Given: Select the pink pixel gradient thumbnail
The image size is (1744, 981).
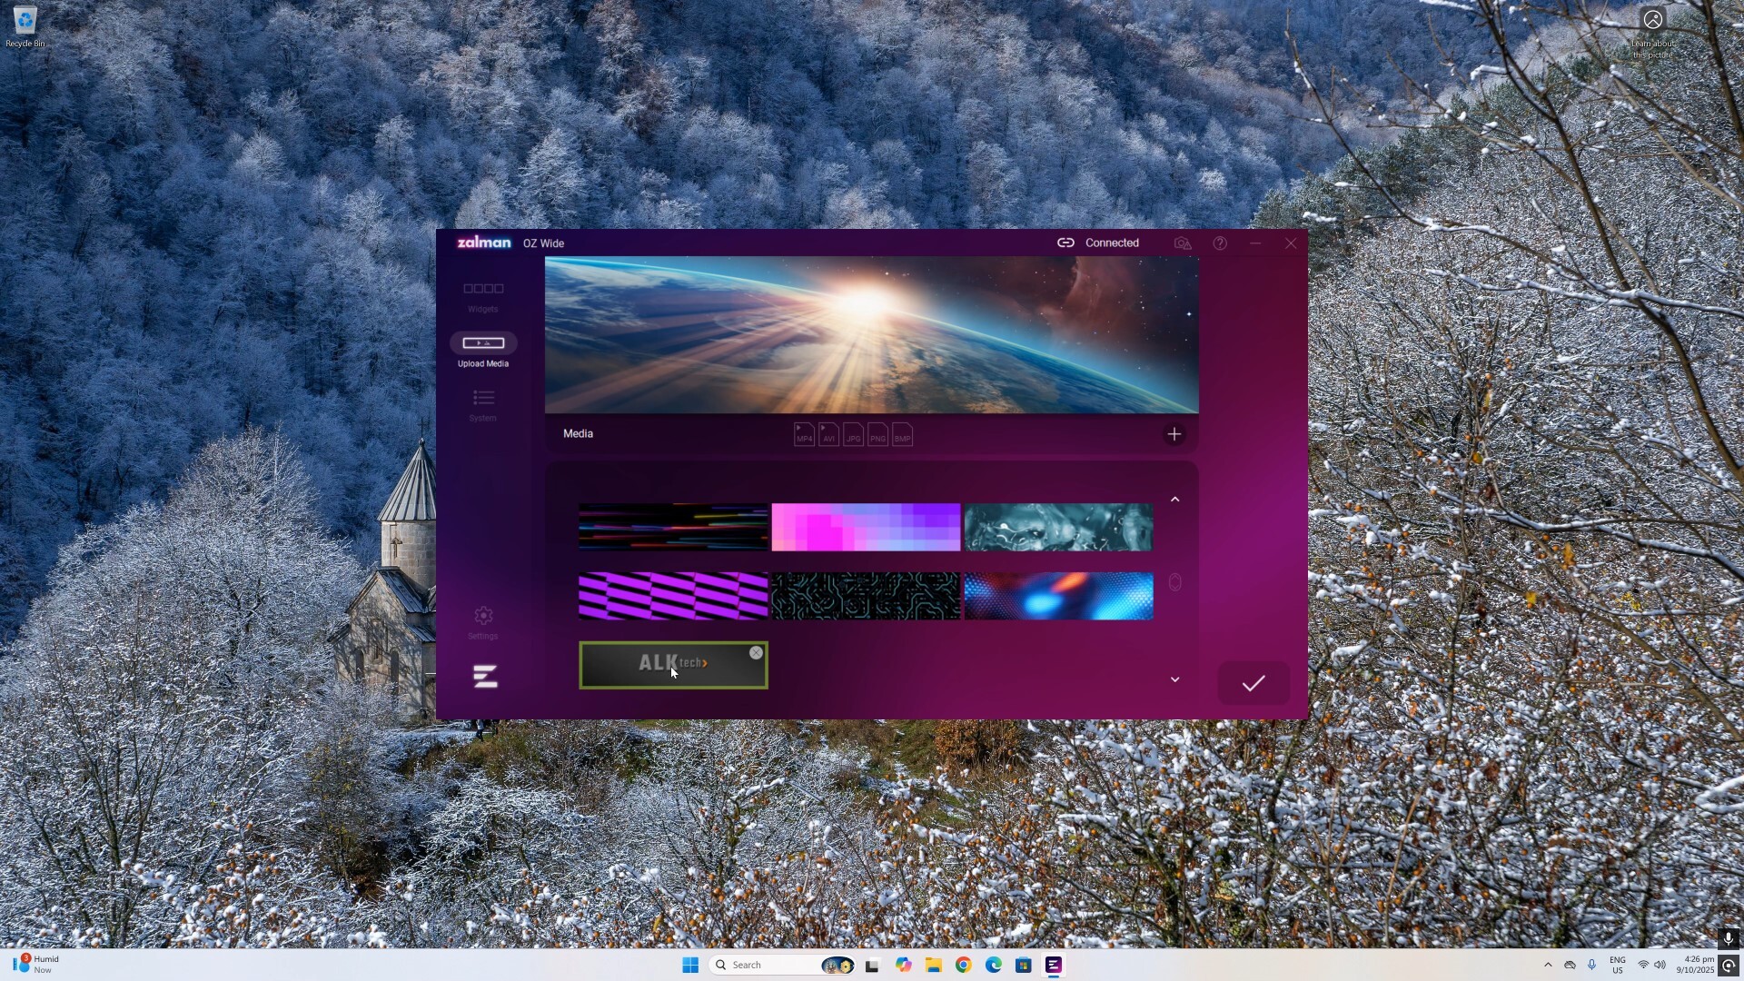Looking at the screenshot, I should click(866, 527).
